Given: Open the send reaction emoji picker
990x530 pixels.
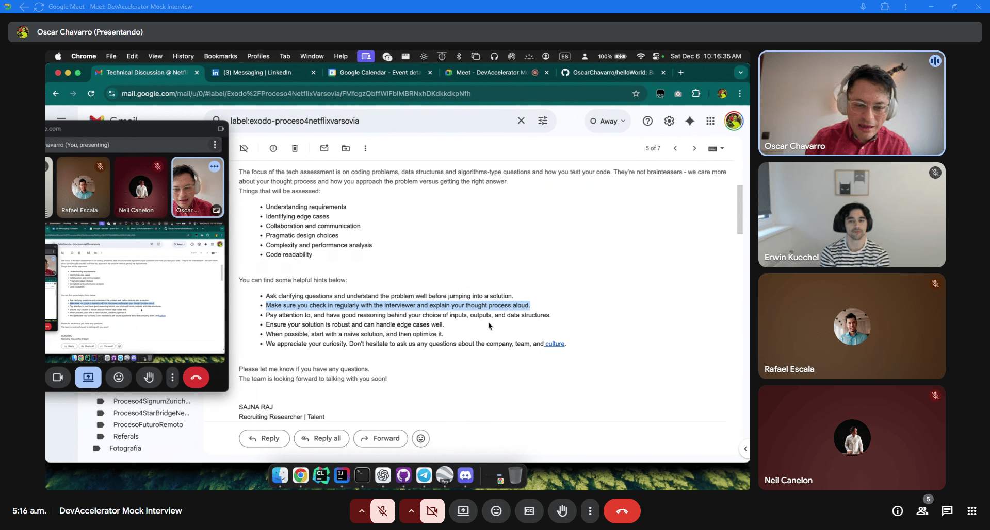Looking at the screenshot, I should pos(496,511).
